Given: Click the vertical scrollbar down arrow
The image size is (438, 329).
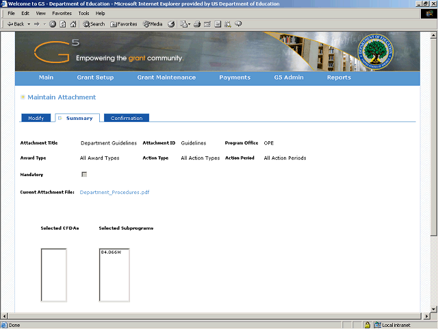Looking at the screenshot, I should tap(433, 309).
